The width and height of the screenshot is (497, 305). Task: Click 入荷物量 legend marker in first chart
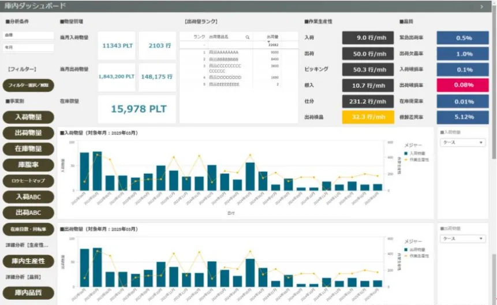pos(408,152)
